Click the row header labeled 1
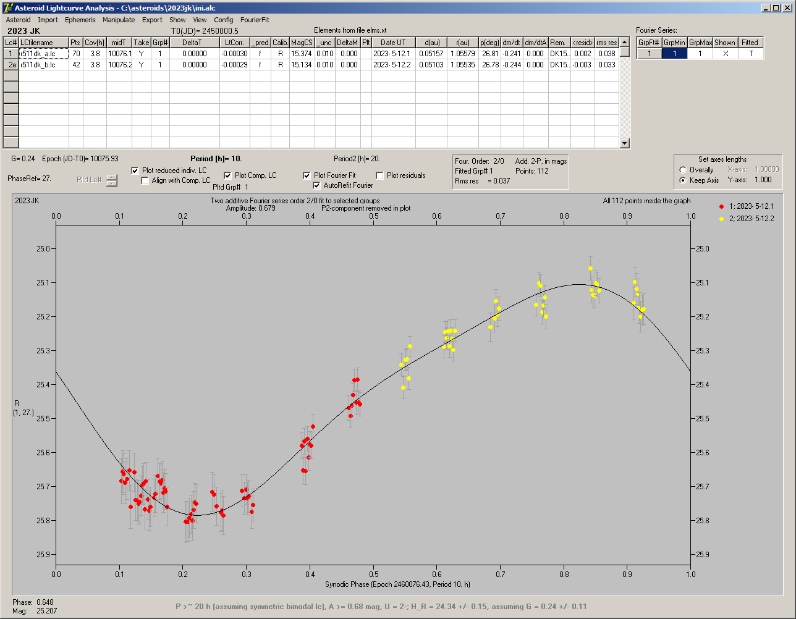 pos(11,54)
